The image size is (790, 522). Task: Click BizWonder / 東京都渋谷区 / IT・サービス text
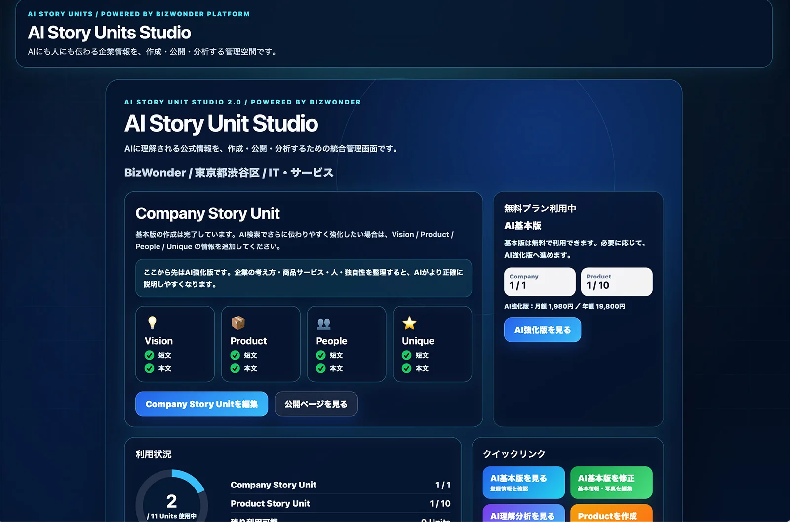(x=229, y=173)
